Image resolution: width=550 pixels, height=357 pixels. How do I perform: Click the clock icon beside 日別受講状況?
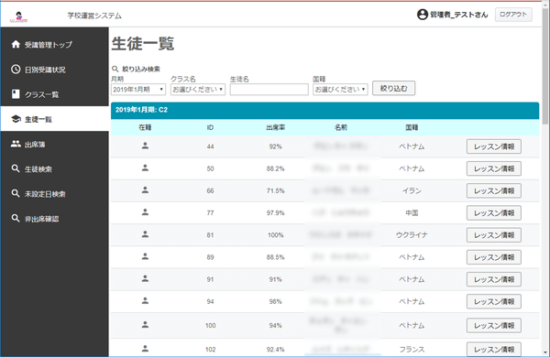(x=16, y=70)
